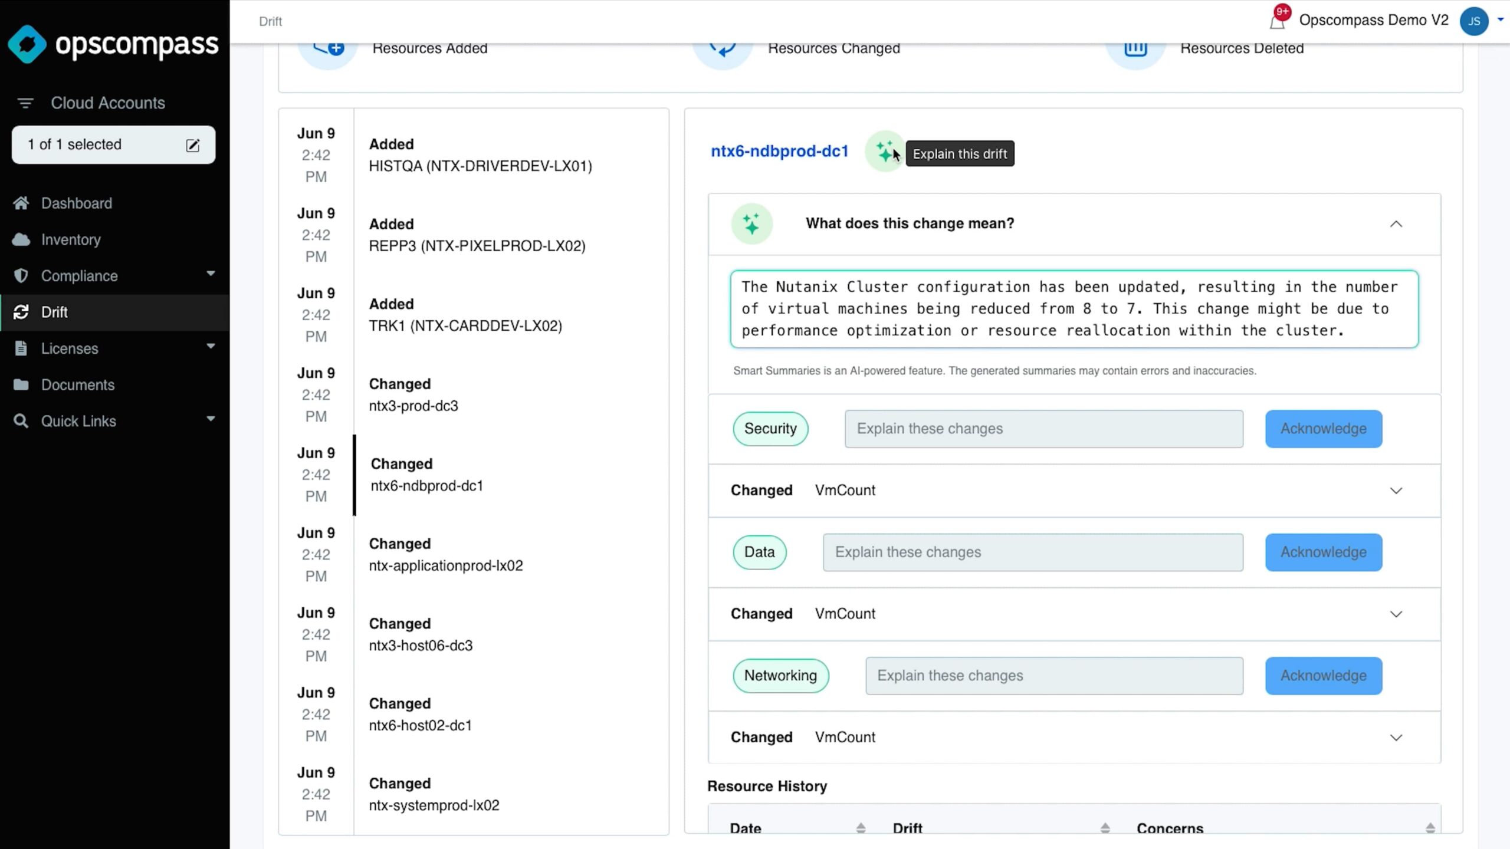Click the Inventory cloud icon
Viewport: 1510px width, 849px height.
coord(21,240)
